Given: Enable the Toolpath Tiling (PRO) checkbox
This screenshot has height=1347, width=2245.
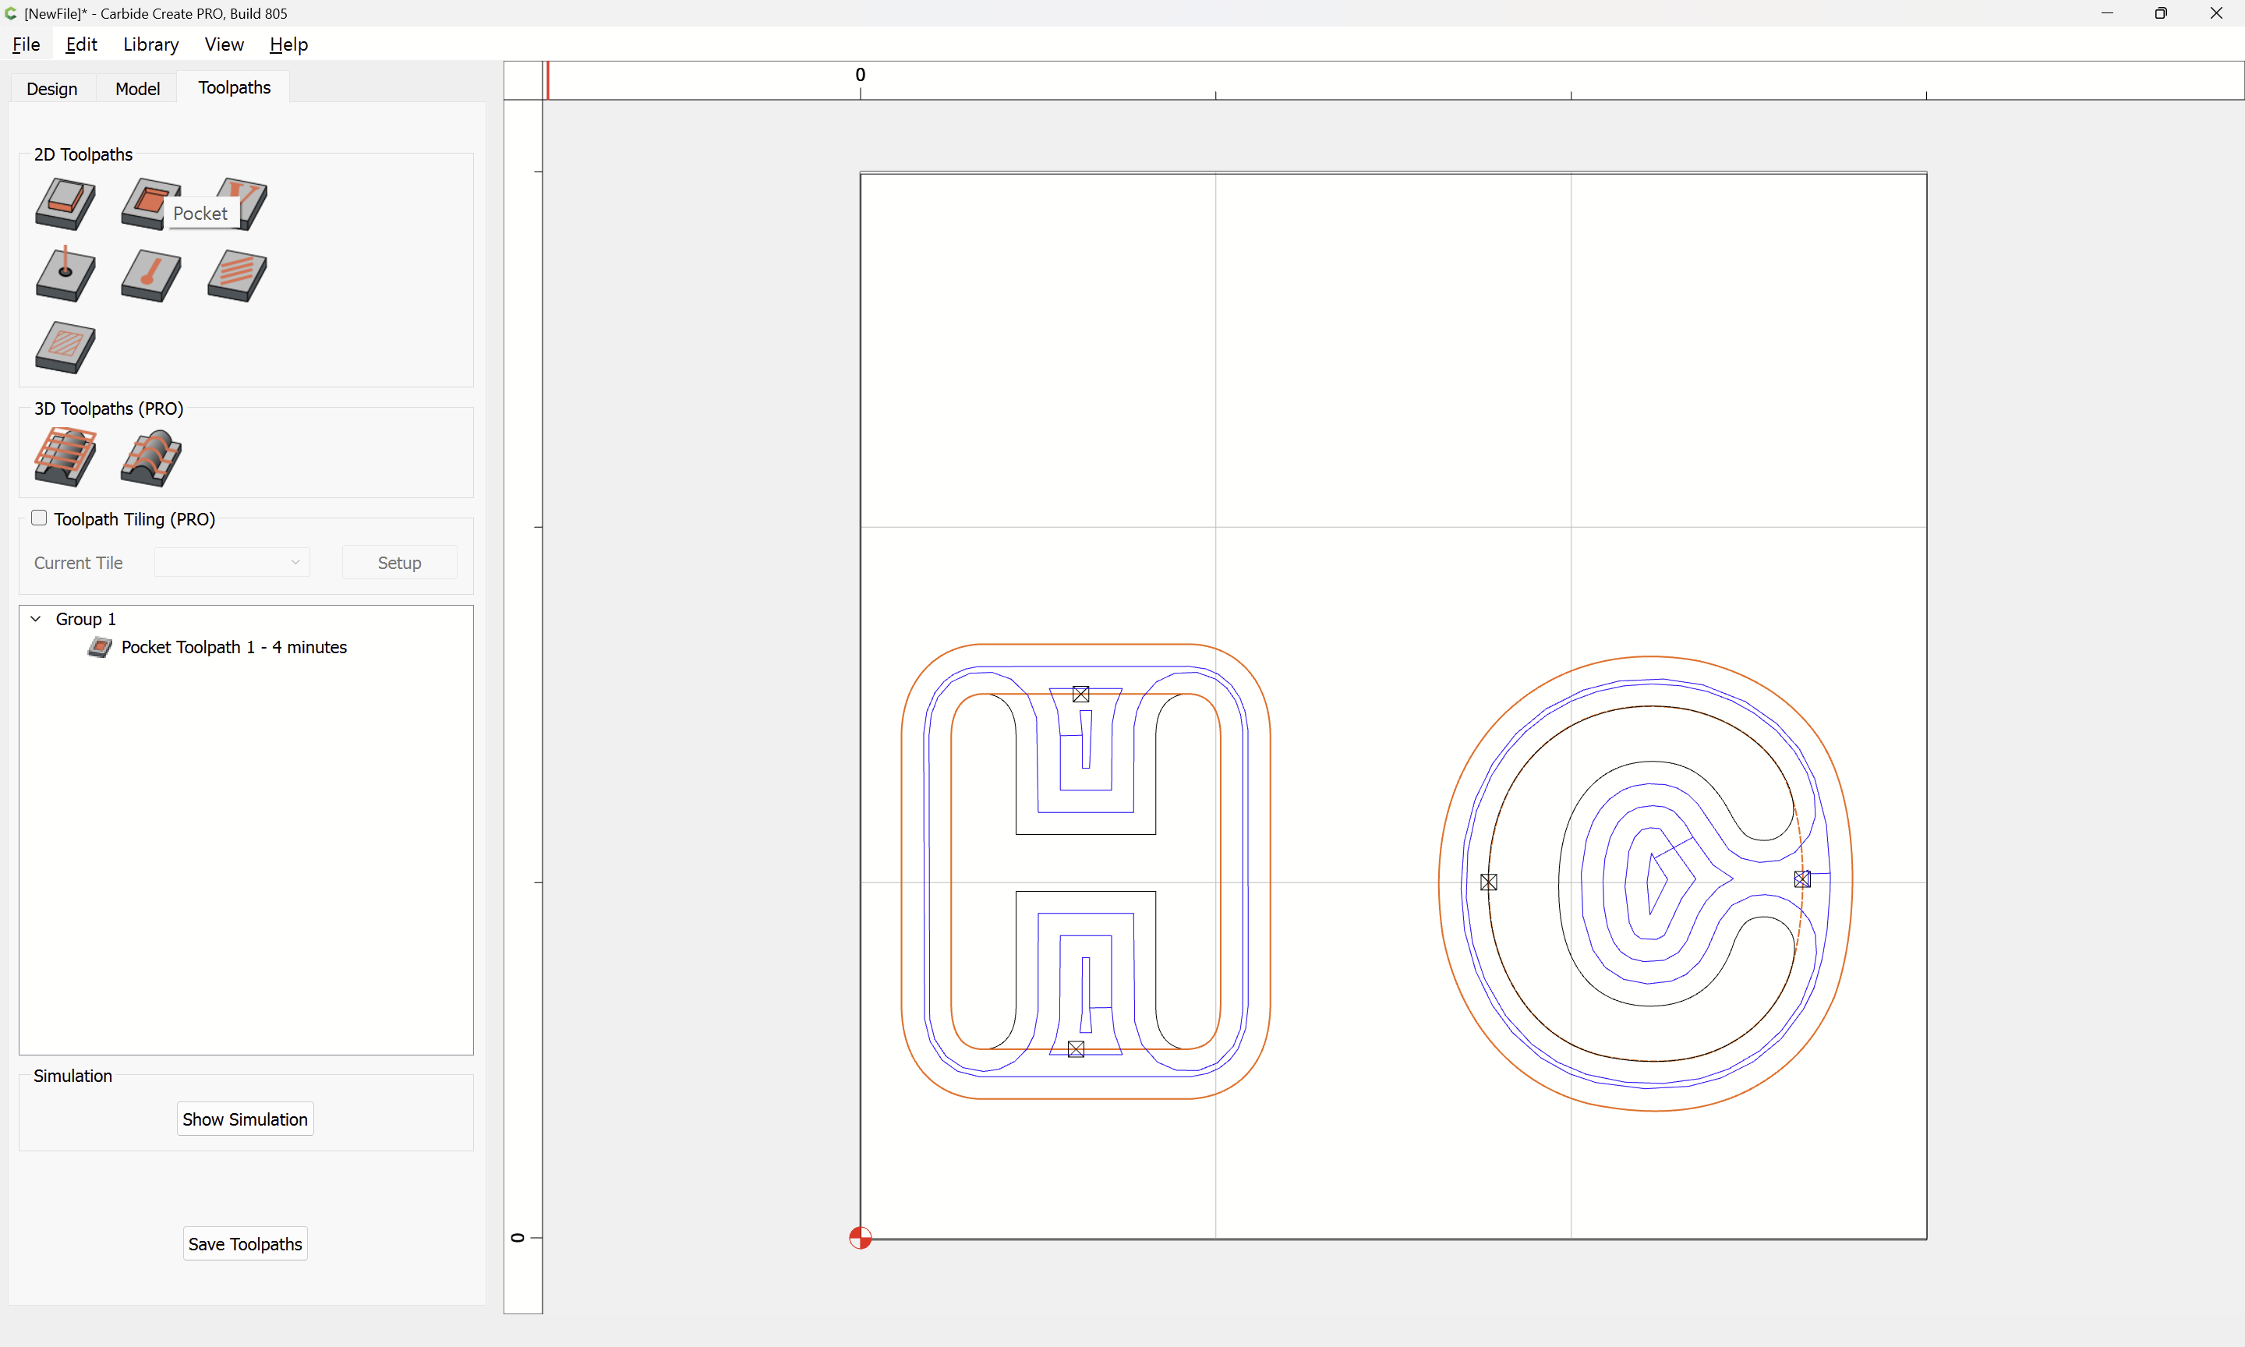Looking at the screenshot, I should click(39, 518).
